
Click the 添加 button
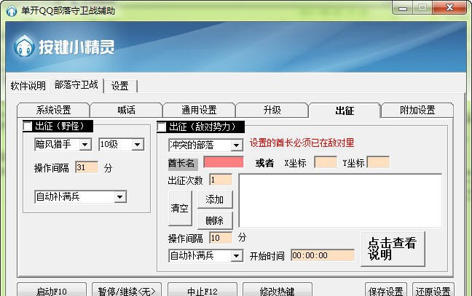[215, 199]
